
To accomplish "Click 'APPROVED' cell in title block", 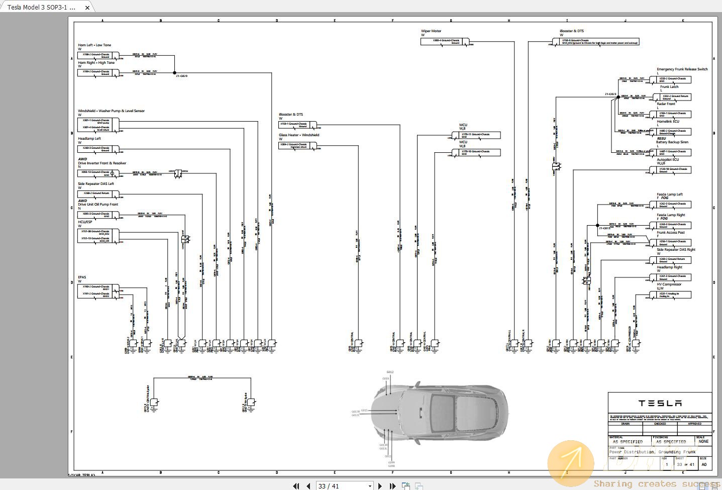I will 694,424.
